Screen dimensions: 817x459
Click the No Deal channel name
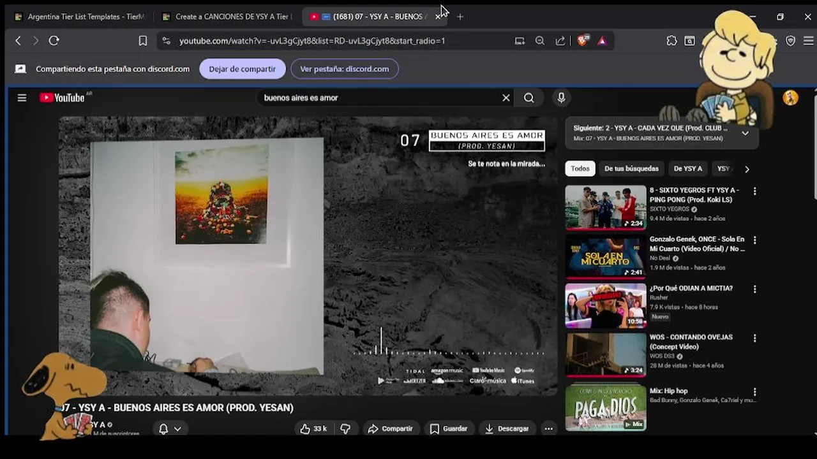pos(660,258)
